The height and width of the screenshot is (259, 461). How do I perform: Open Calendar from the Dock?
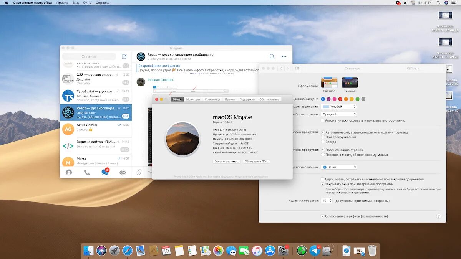166,251
